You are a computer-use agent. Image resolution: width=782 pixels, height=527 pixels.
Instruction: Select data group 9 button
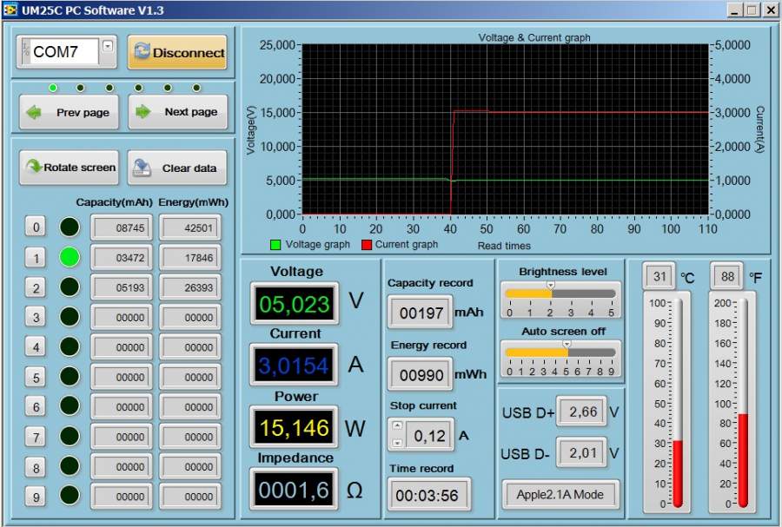pos(36,497)
